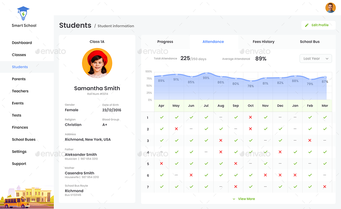This screenshot has width=341, height=209.
Task: Click the 99% point on the attendance chart
Action: tap(206, 73)
